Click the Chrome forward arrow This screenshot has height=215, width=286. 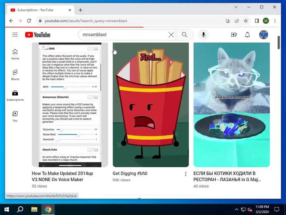(x=20, y=21)
